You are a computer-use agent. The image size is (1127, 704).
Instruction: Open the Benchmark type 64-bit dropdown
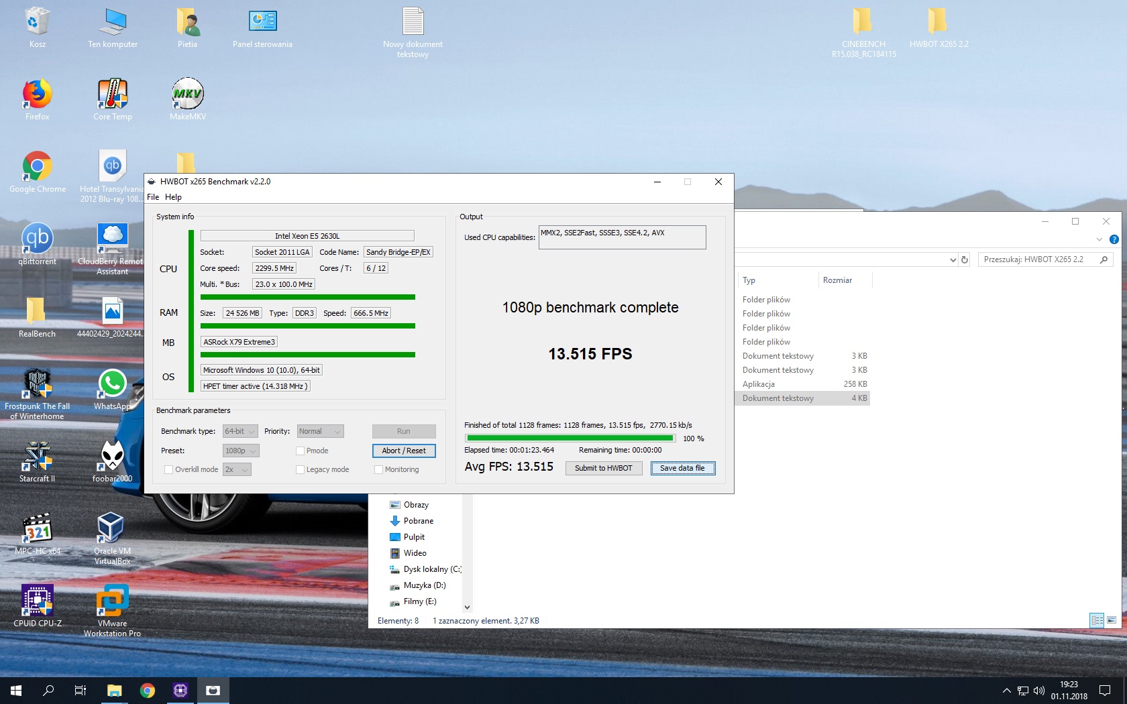point(240,431)
